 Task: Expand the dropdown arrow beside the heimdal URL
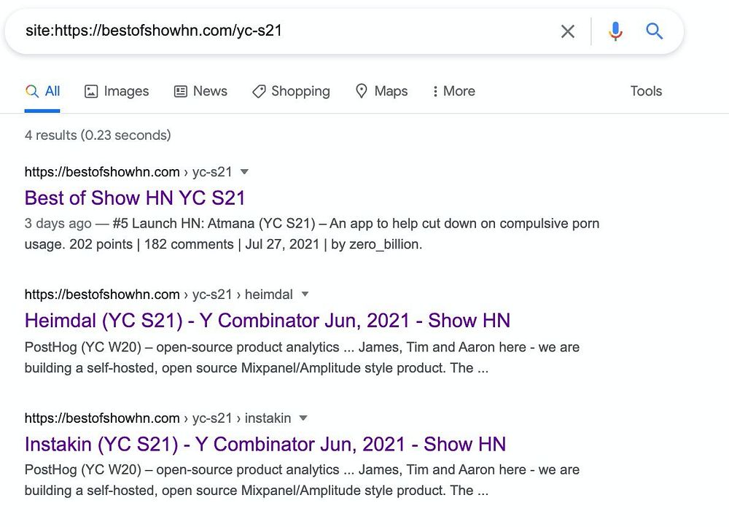click(x=305, y=294)
